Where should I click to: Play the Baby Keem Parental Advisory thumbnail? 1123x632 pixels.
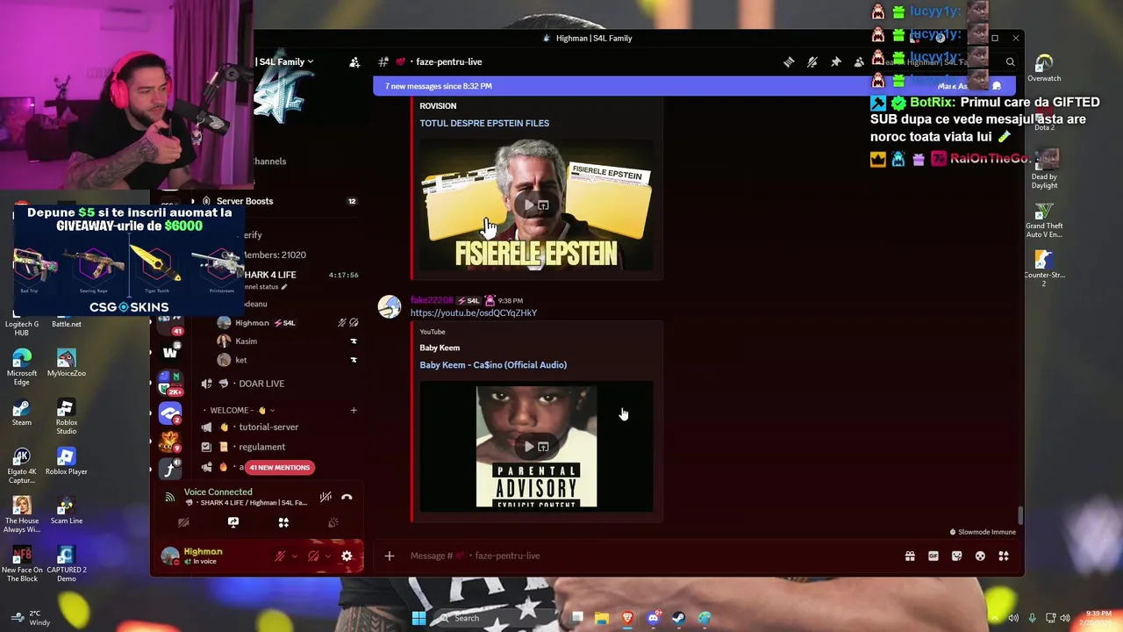[x=536, y=447]
